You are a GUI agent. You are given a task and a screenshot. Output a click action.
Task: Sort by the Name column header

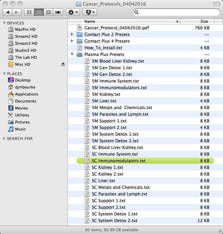click(x=124, y=21)
